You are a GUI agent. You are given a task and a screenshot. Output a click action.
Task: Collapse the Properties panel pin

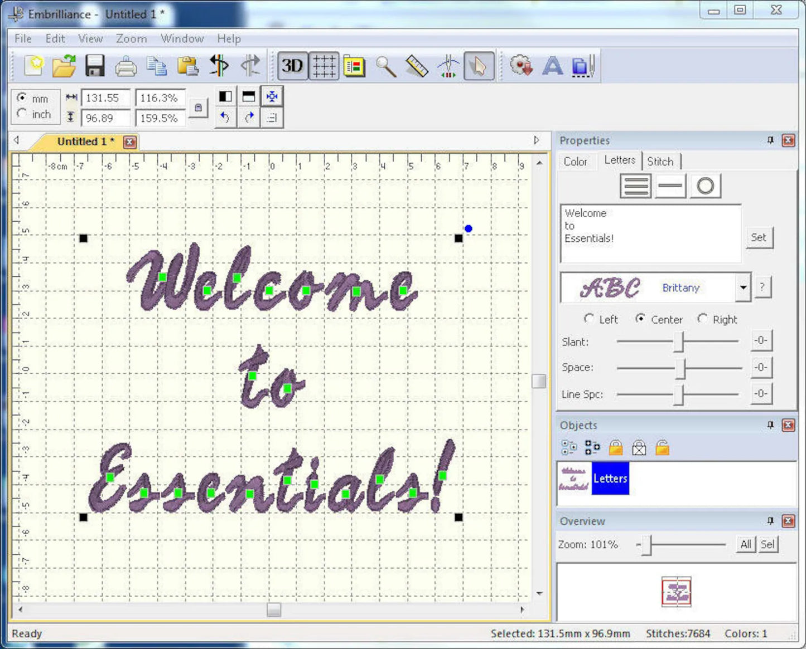click(x=769, y=140)
